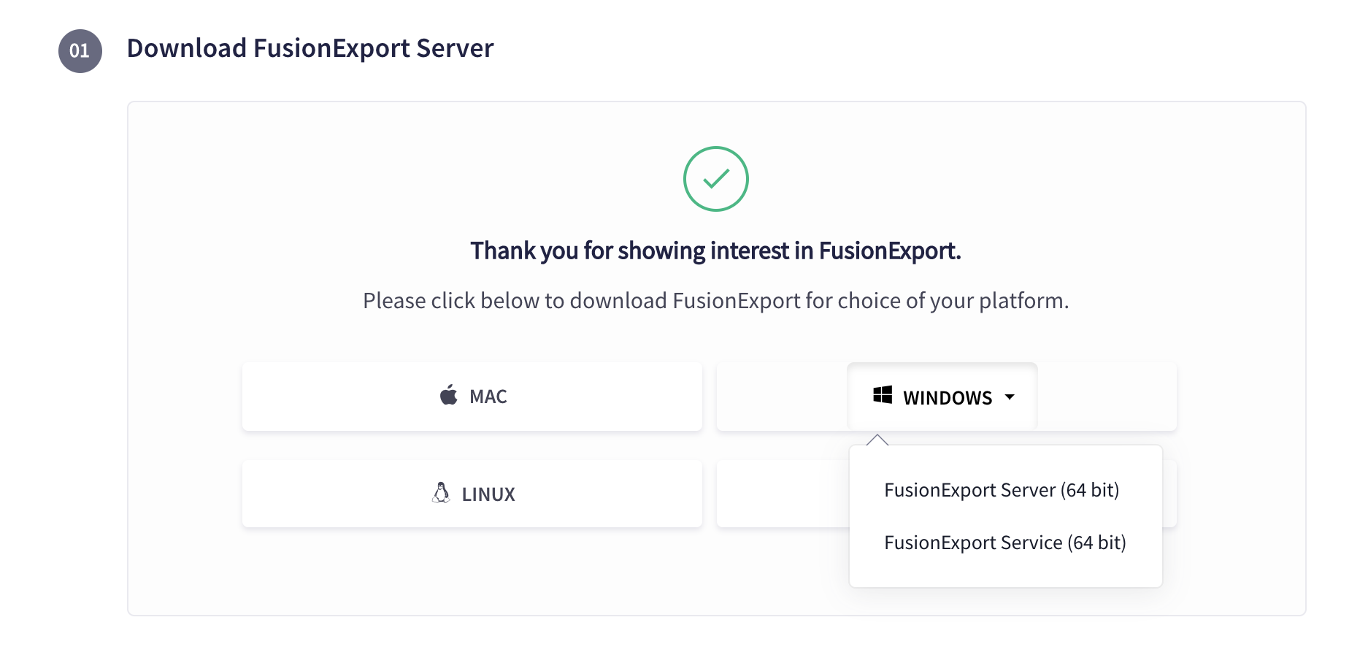Click the green checkmark circle icon

[x=715, y=179]
